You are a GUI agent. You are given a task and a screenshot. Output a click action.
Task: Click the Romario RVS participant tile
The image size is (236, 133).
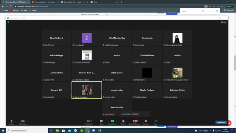coord(56,90)
